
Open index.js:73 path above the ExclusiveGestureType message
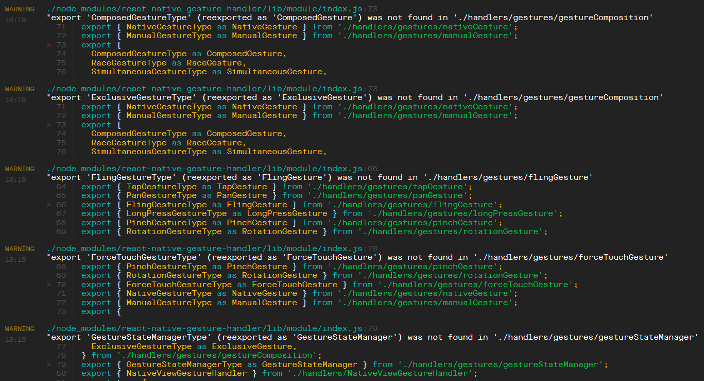[212, 89]
